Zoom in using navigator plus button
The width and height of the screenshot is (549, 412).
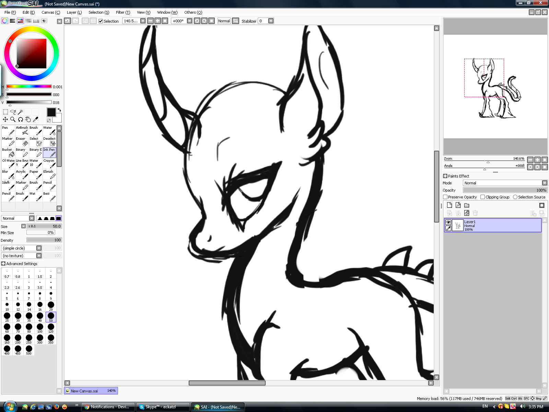coord(538,160)
